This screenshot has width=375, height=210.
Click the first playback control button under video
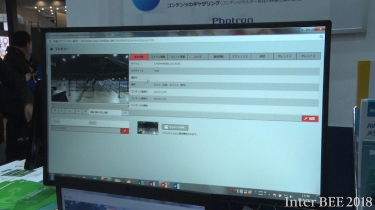55,111
